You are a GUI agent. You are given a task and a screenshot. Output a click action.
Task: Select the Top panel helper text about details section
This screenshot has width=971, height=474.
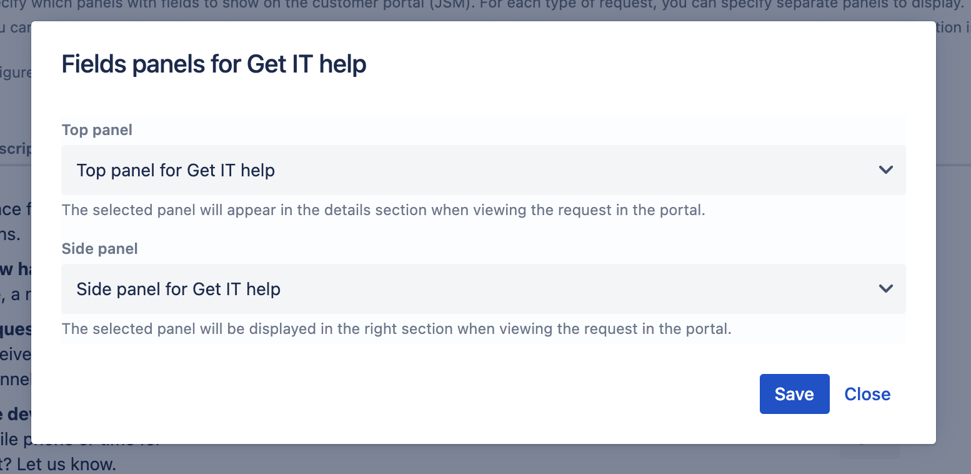point(383,210)
